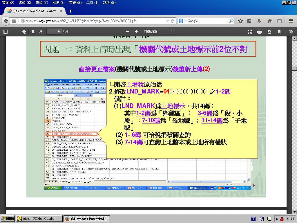Viewport: 297px width, 223px height.
Task: Open the Firefox hamburger menu
Action: click(x=291, y=21)
